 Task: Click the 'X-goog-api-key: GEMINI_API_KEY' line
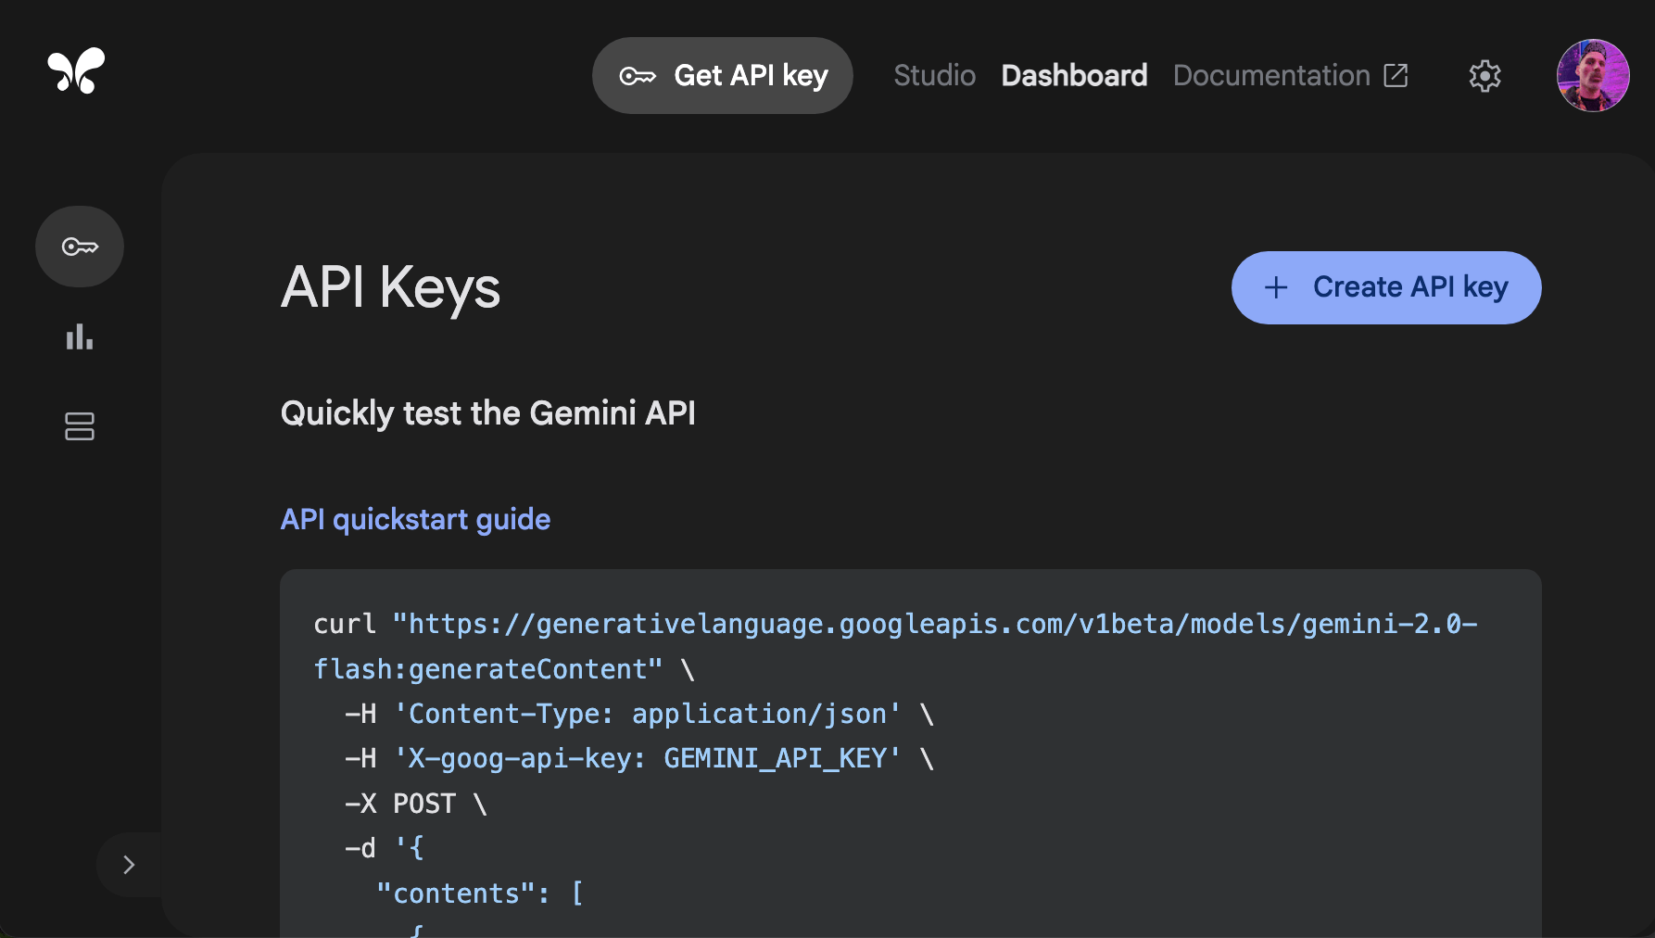[639, 758]
